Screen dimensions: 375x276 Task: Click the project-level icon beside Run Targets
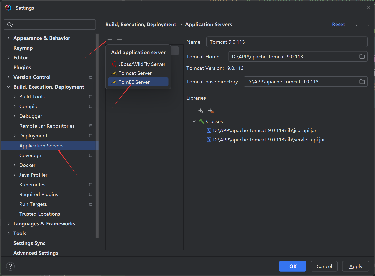coord(91,204)
